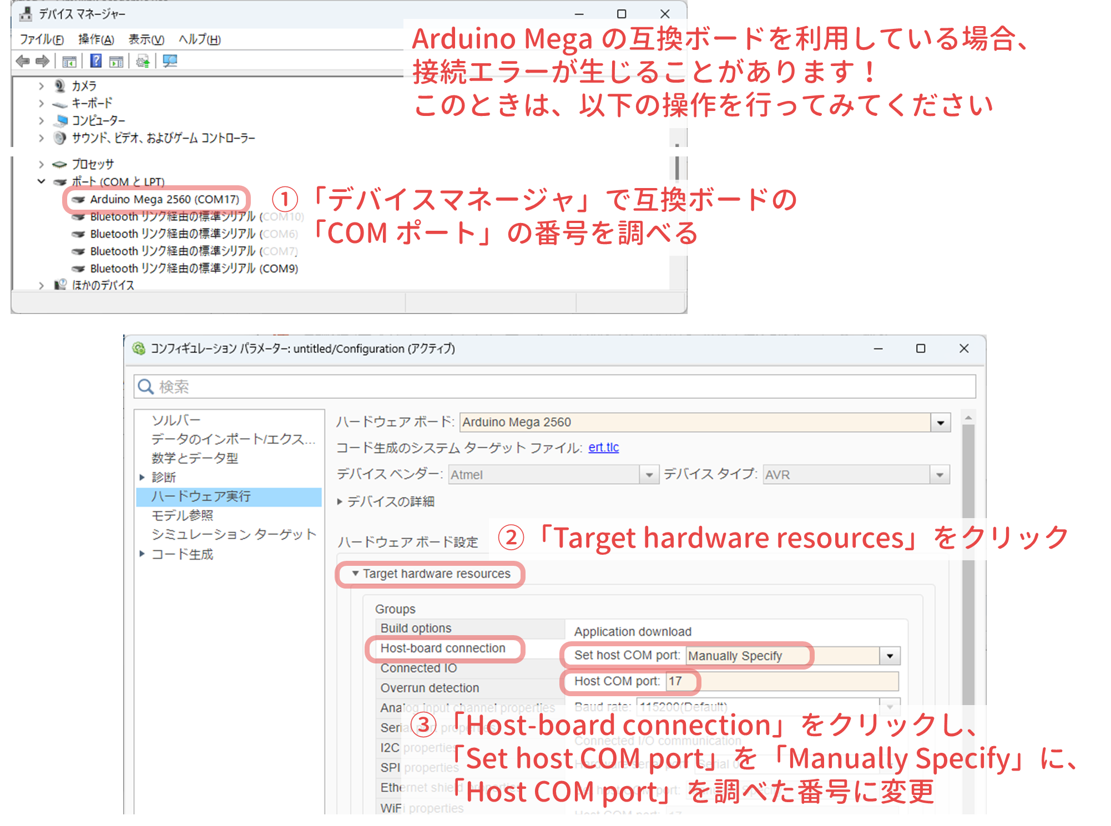
Task: Open the ert.tlc link
Action: [x=603, y=448]
